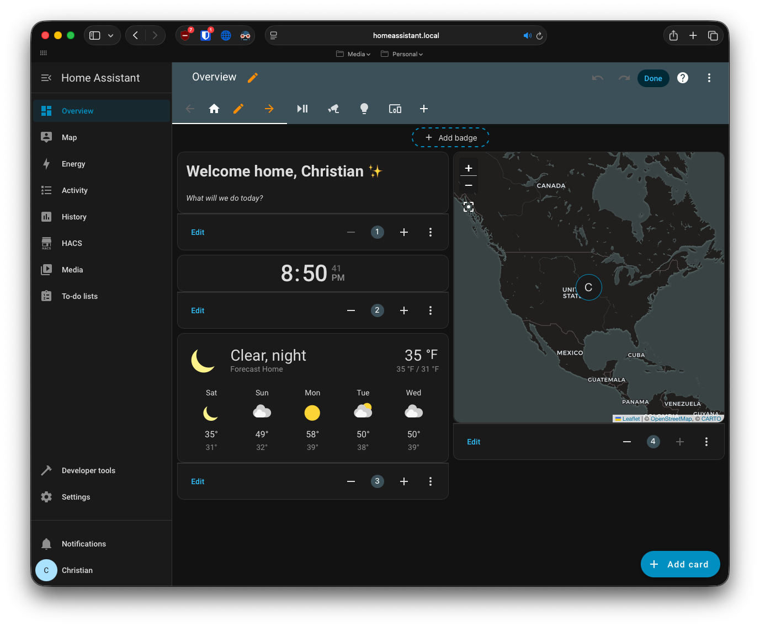Open the media playback view tab
The height and width of the screenshot is (627, 760).
pos(302,109)
